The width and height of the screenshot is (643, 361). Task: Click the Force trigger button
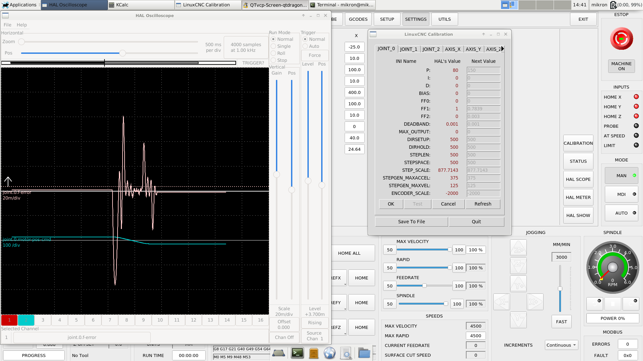coord(314,55)
